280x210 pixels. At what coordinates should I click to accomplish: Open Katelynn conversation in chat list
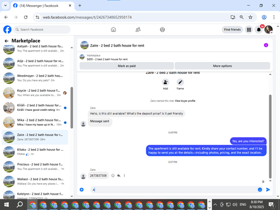pos(35,194)
